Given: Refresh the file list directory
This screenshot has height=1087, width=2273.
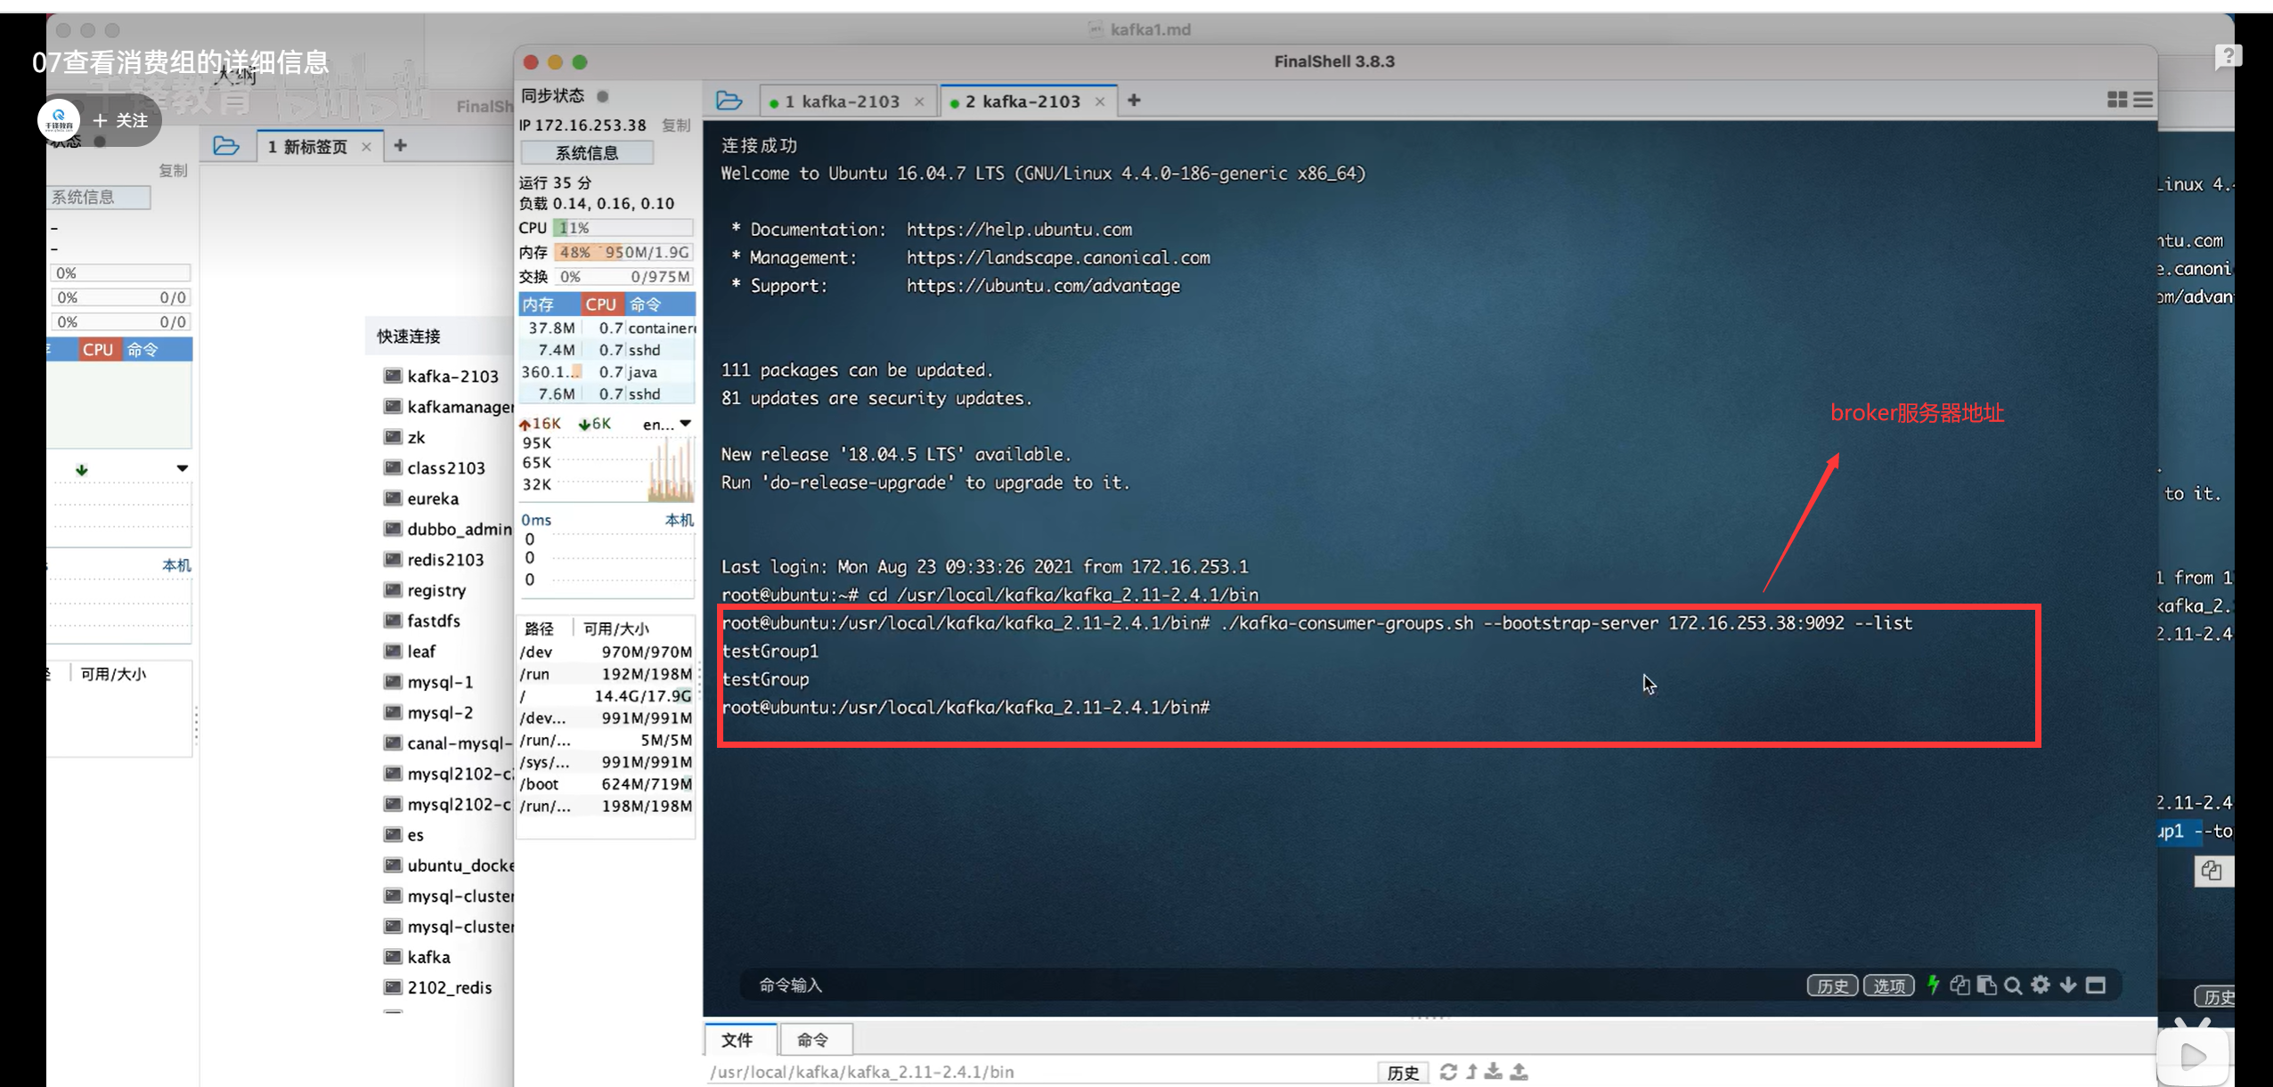Looking at the screenshot, I should [x=1448, y=1072].
